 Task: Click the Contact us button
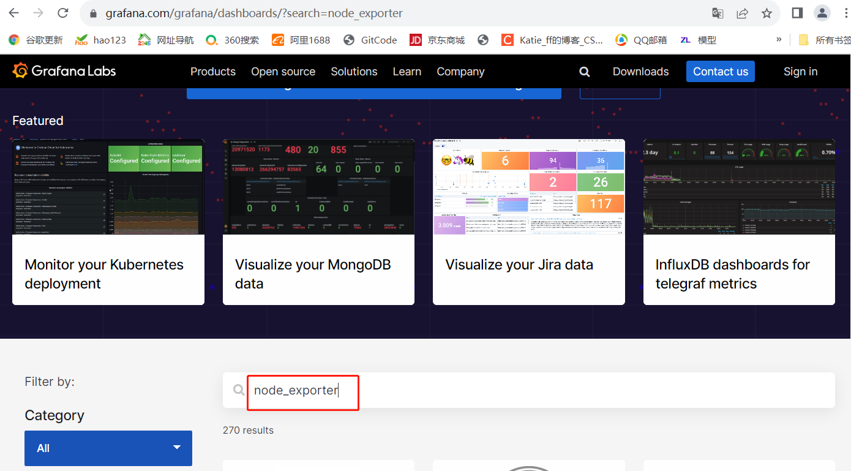(721, 72)
